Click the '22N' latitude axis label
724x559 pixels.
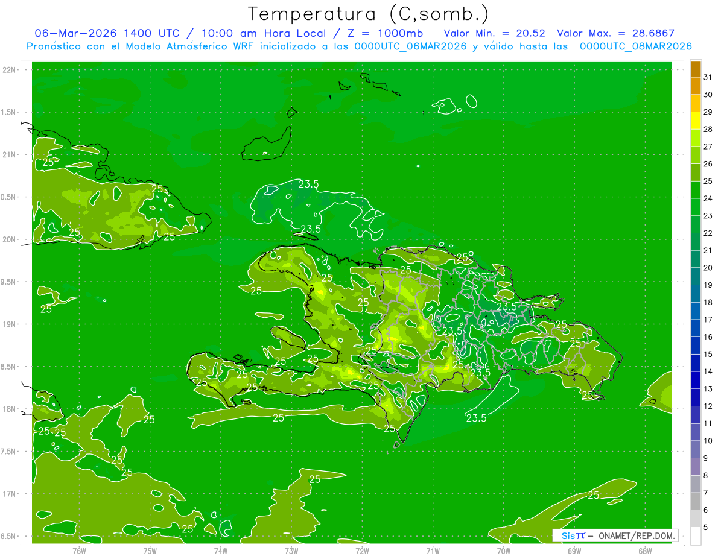click(x=8, y=69)
